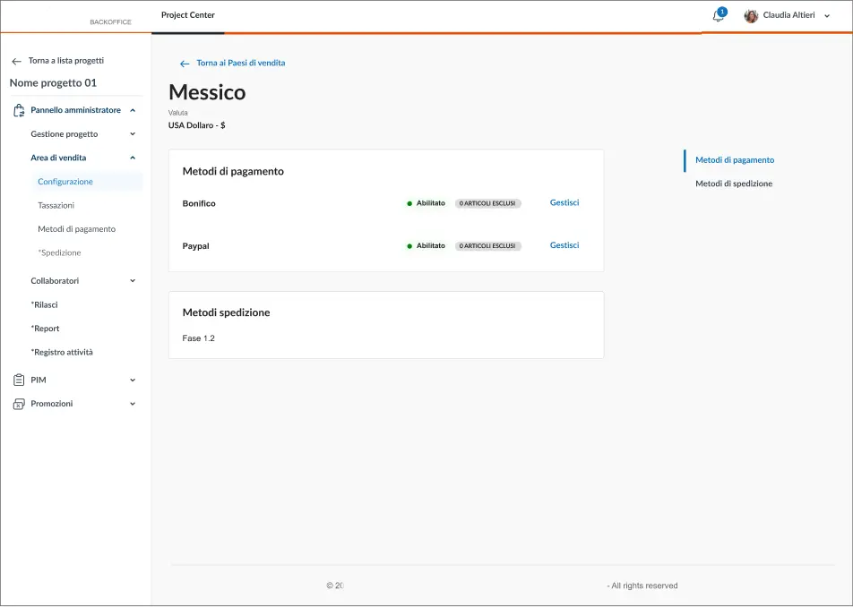Open Metodi di pagamento sidebar item
The height and width of the screenshot is (607, 853).
[x=76, y=229]
